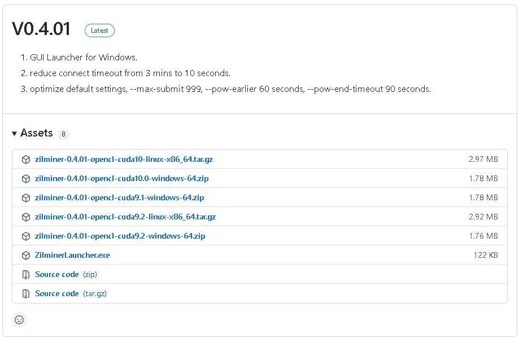Download zilminer-0.4.01-opencl-cuda10.0-windows-64.zip
The image size is (519, 339).
pyautogui.click(x=121, y=178)
